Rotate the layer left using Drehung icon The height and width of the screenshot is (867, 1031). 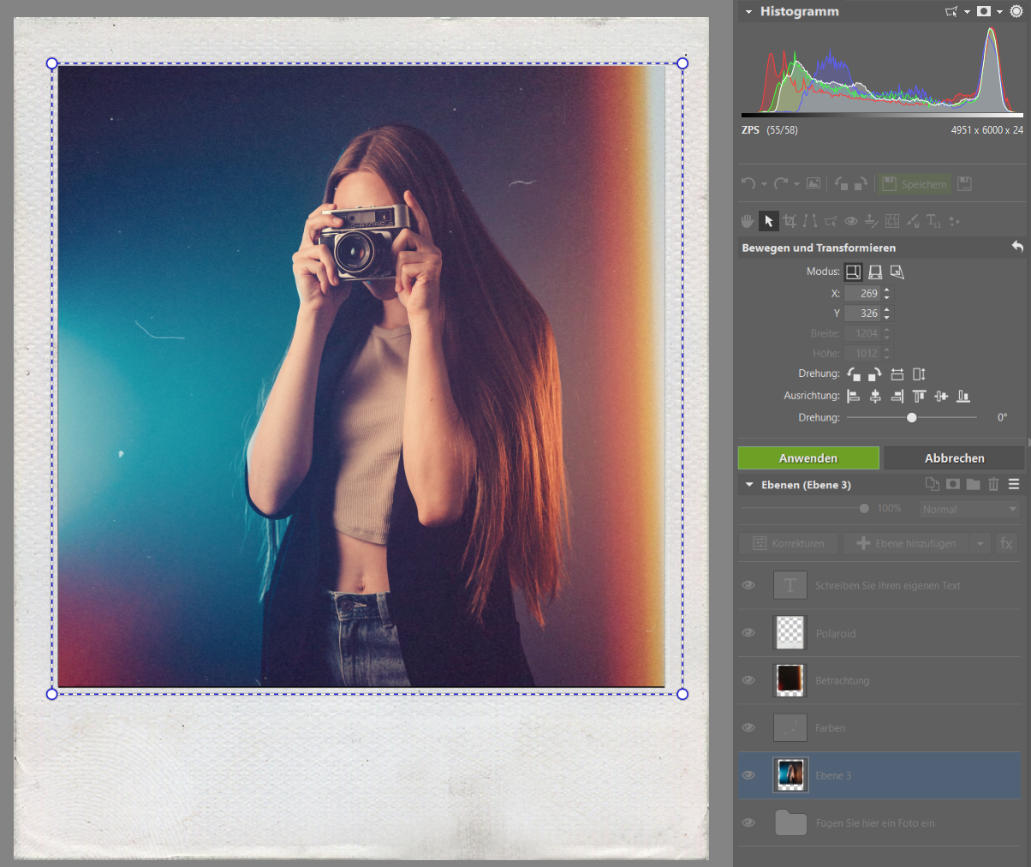[853, 374]
